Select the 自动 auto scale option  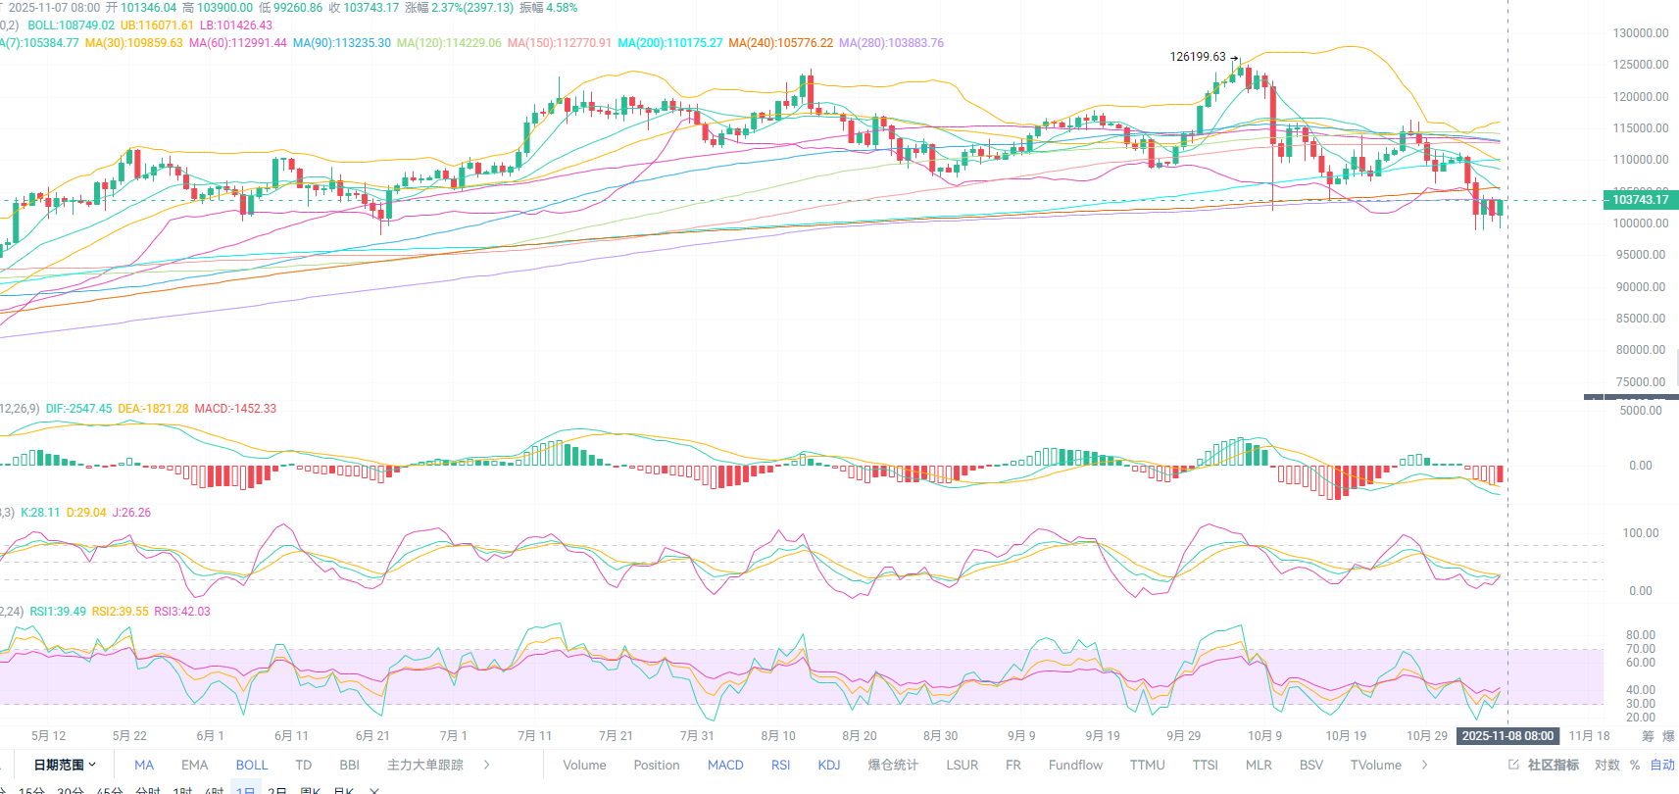[x=1662, y=765]
